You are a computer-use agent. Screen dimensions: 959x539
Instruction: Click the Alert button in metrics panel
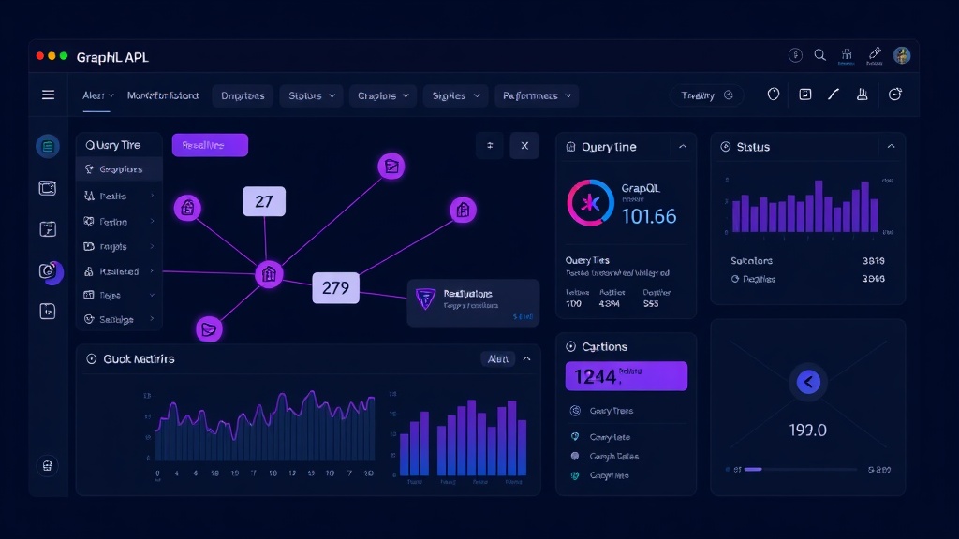(x=498, y=358)
